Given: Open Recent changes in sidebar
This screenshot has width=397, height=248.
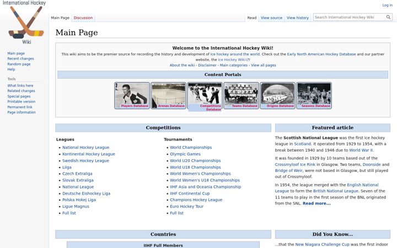Looking at the screenshot, I should (x=20, y=58).
